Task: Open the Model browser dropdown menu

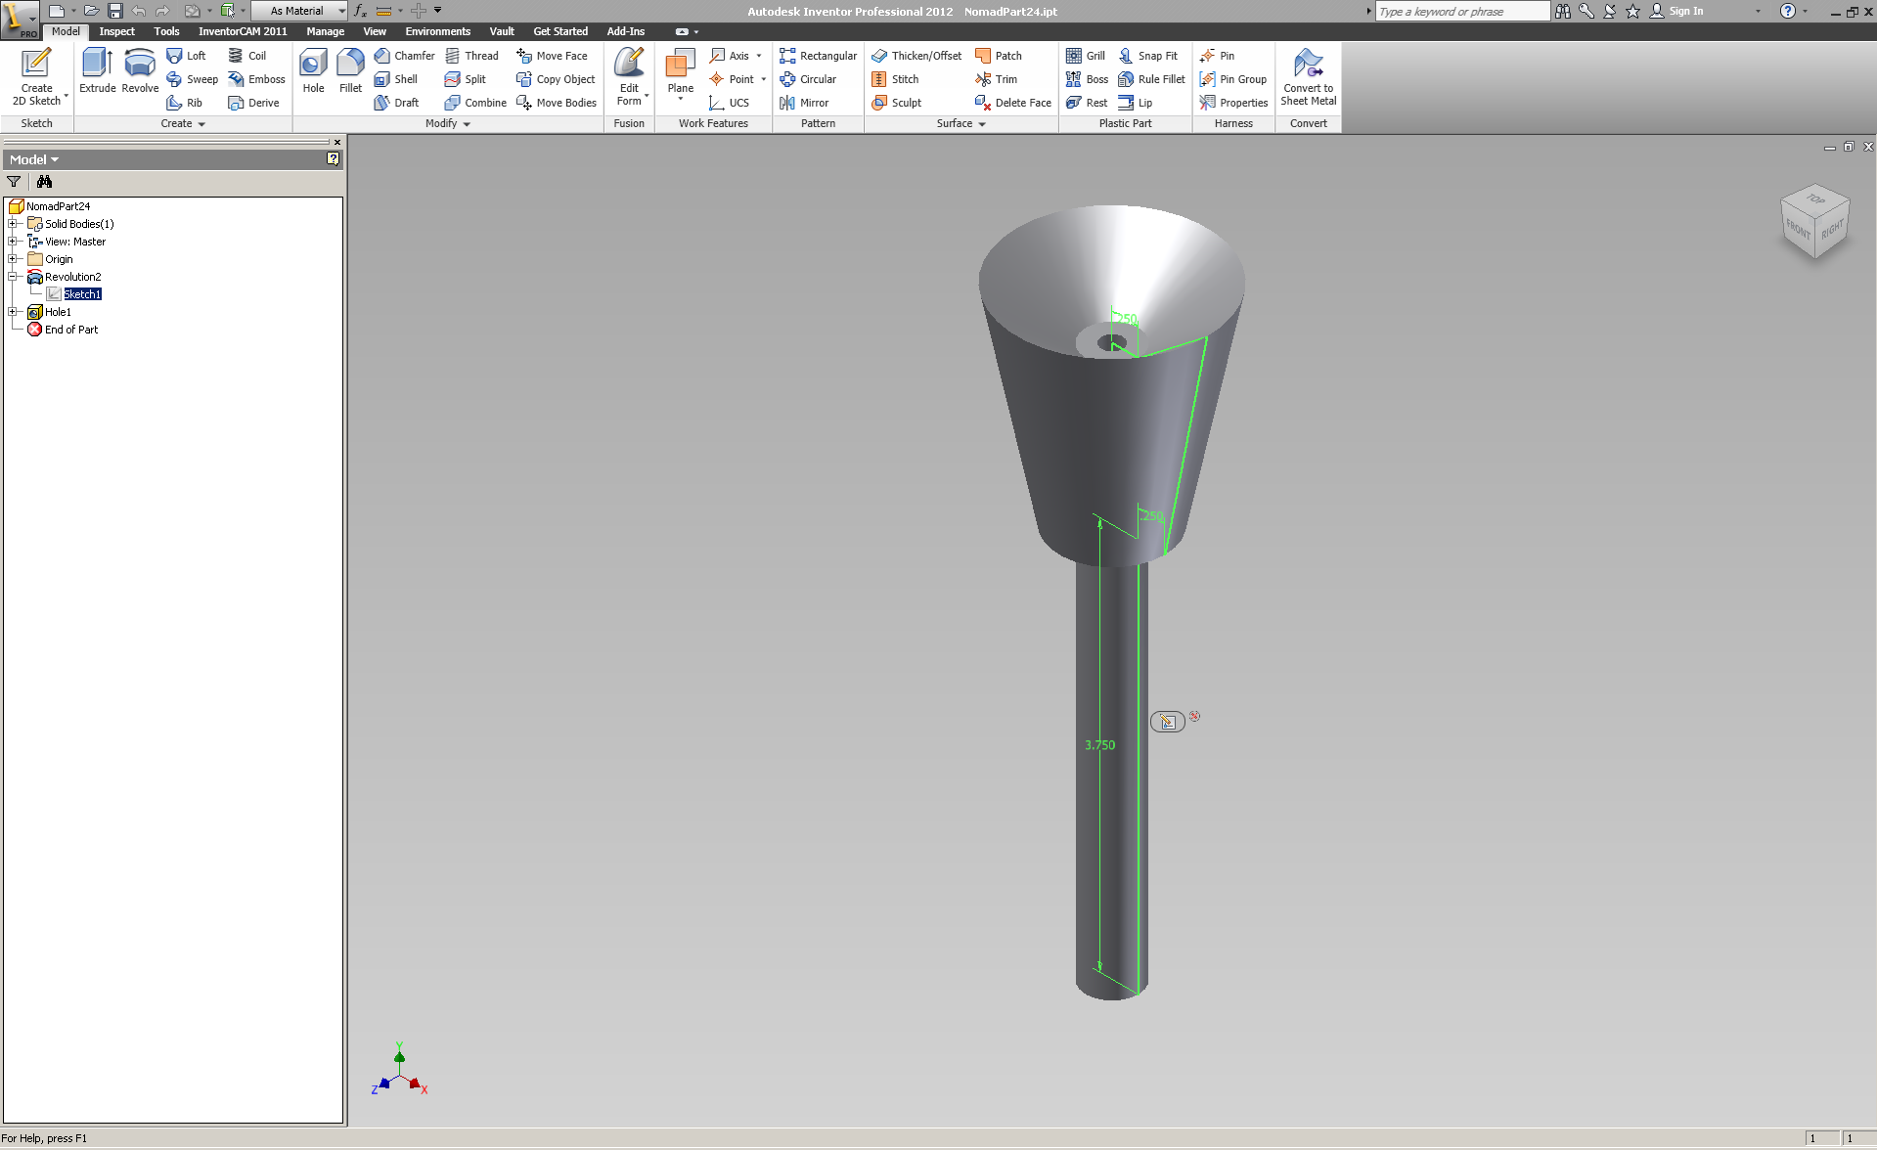Action: (x=34, y=159)
